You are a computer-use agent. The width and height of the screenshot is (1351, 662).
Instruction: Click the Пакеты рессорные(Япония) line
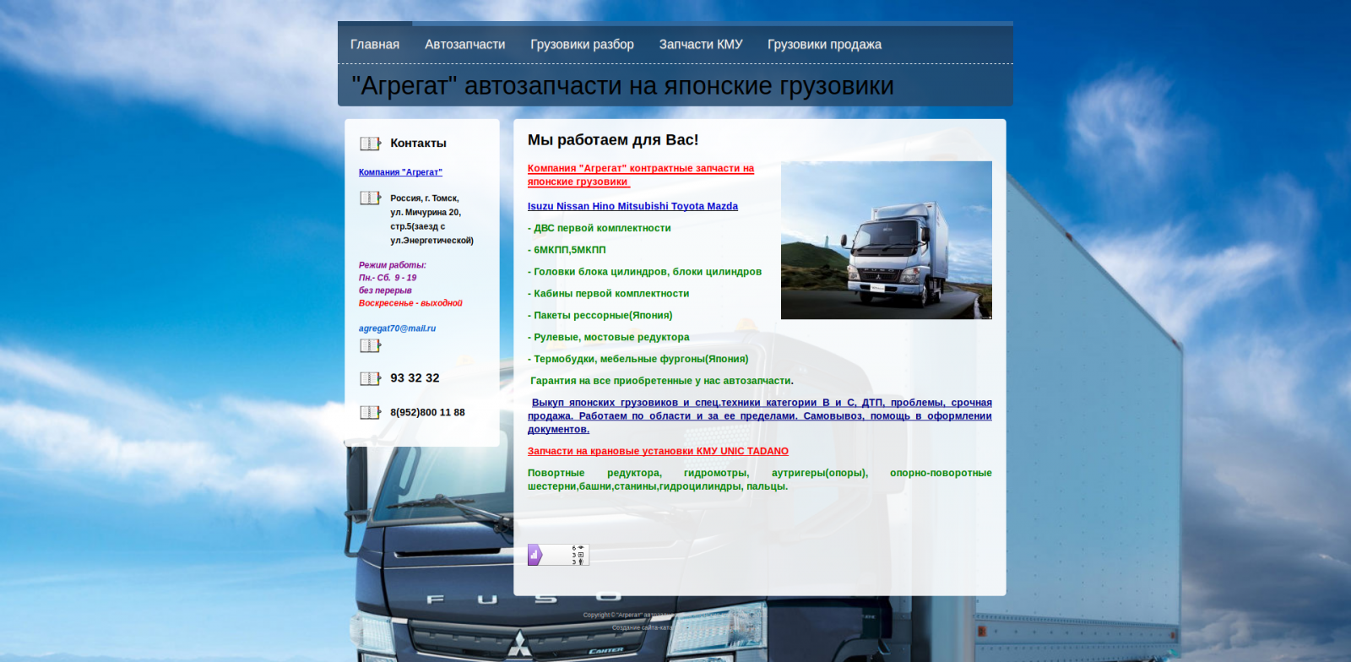pyautogui.click(x=600, y=316)
